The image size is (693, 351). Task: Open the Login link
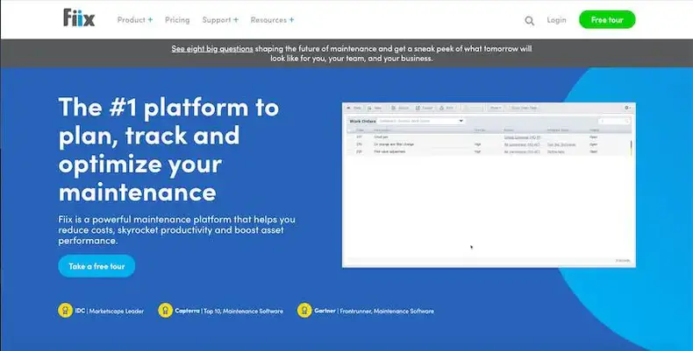[556, 20]
